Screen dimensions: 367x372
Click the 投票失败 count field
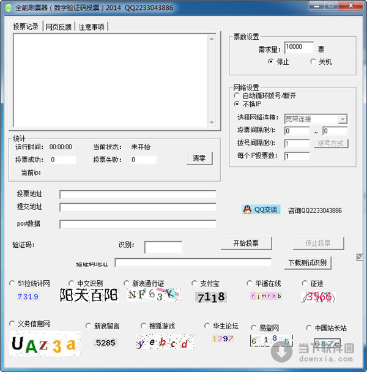coord(144,160)
